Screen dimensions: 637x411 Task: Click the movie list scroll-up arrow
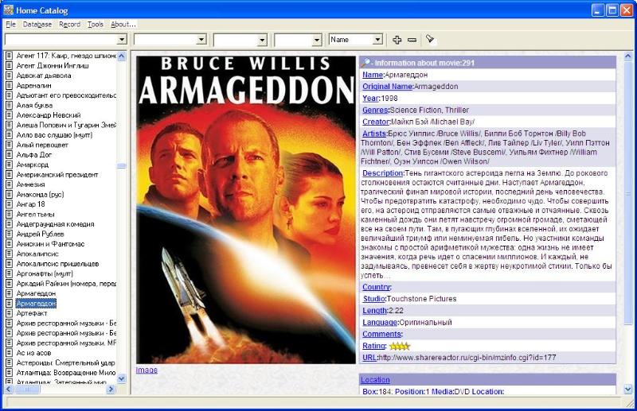pos(122,56)
